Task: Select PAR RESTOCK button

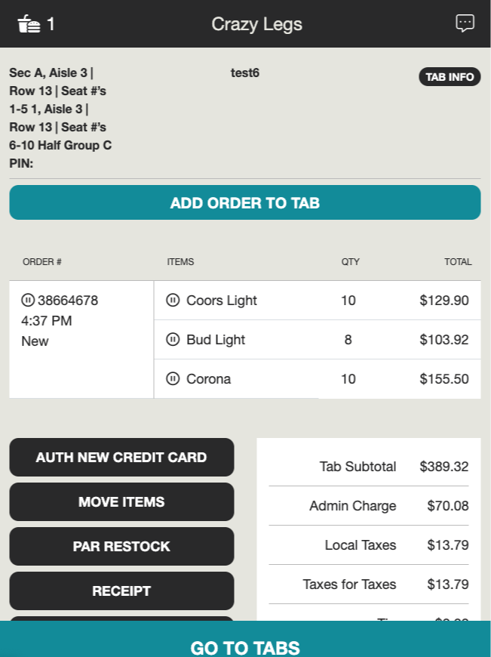Action: coord(121,547)
